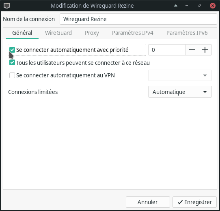The width and height of the screenshot is (220, 211).
Task: Uncheck Se connecter automatiquement avec priorité
Action: [x=12, y=50]
